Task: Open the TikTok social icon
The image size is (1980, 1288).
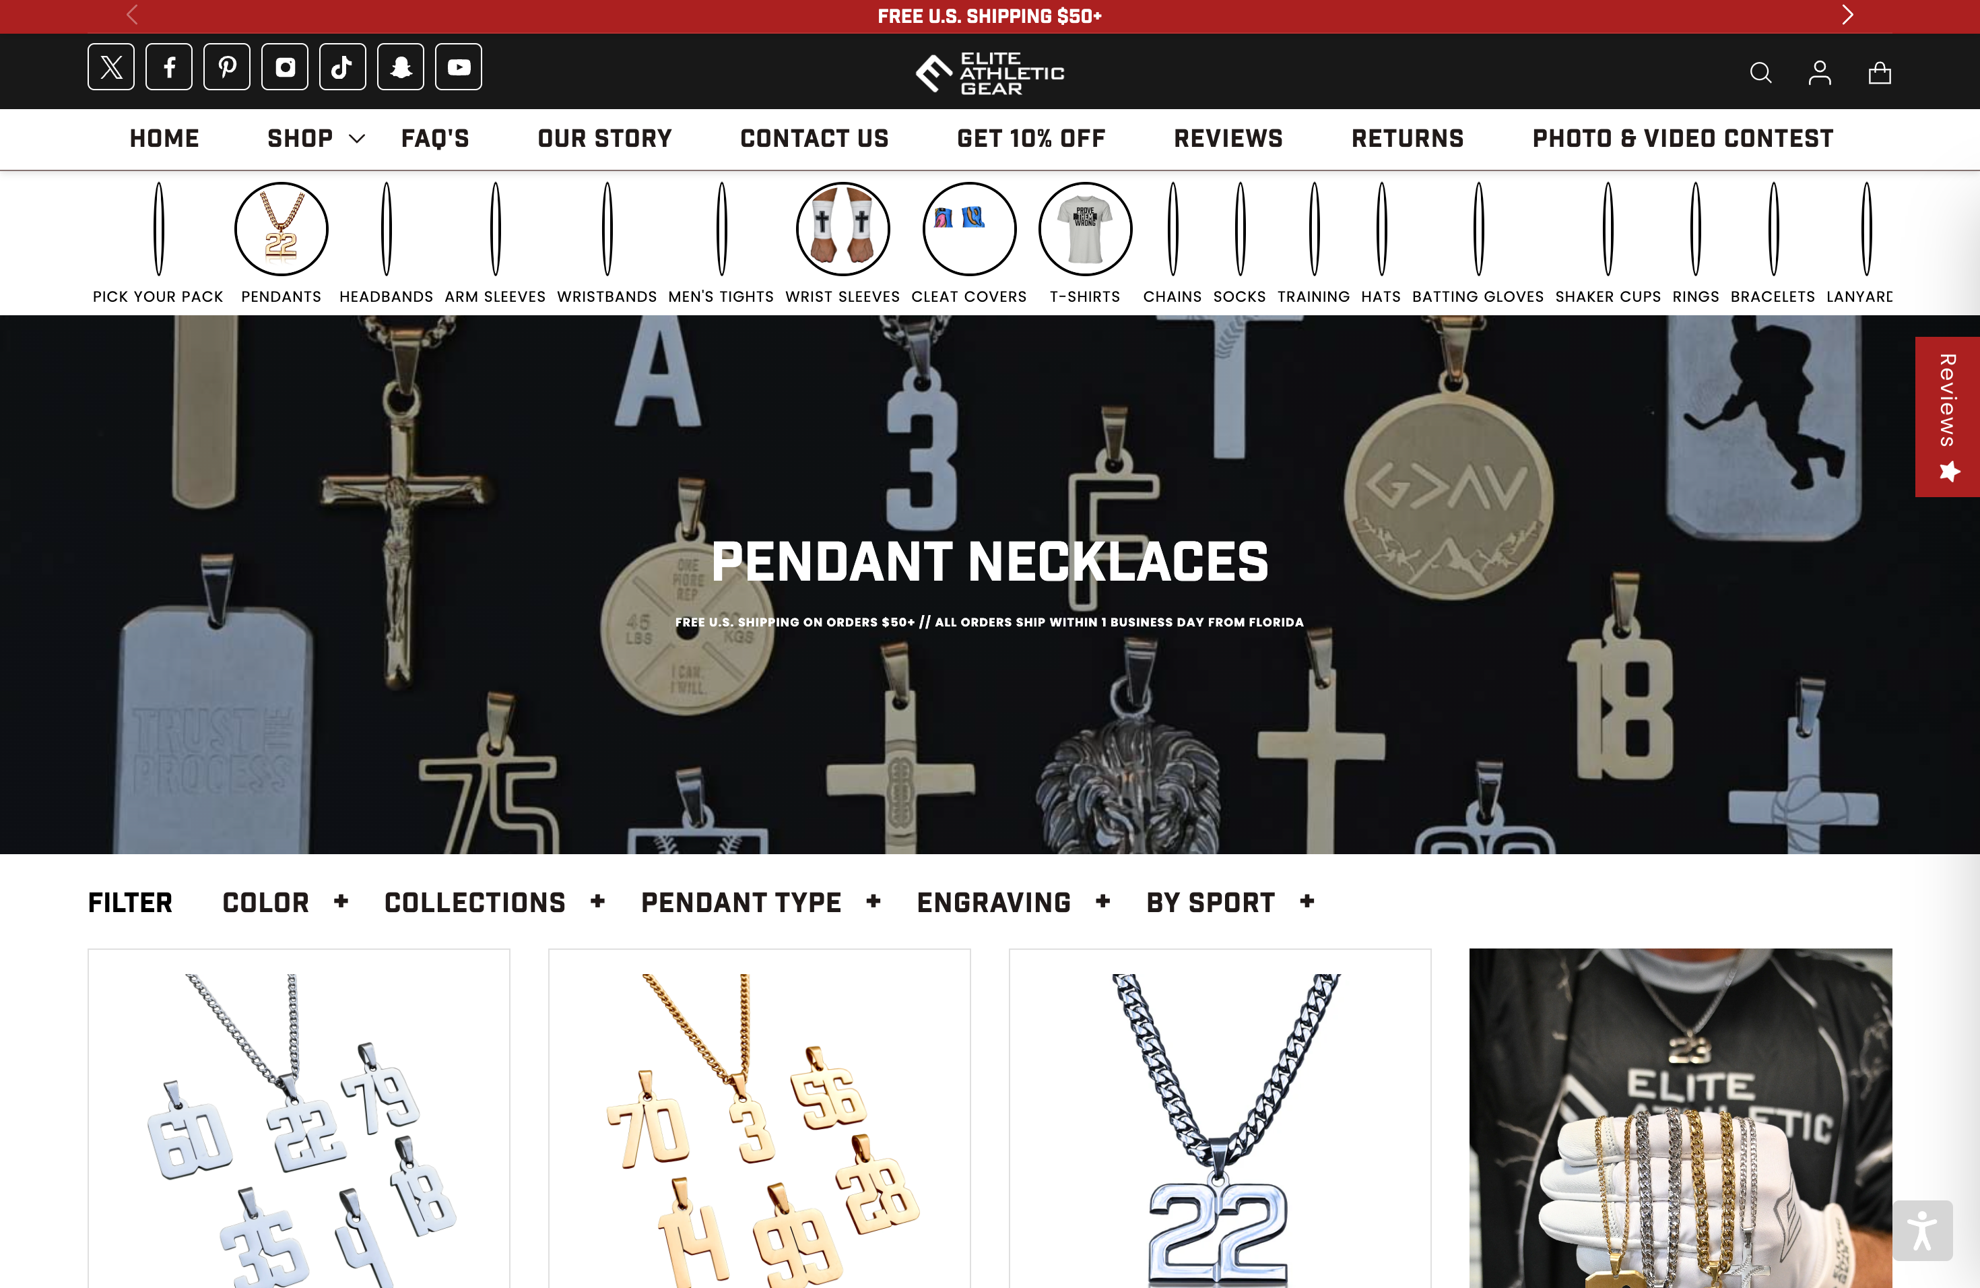Action: pyautogui.click(x=343, y=67)
